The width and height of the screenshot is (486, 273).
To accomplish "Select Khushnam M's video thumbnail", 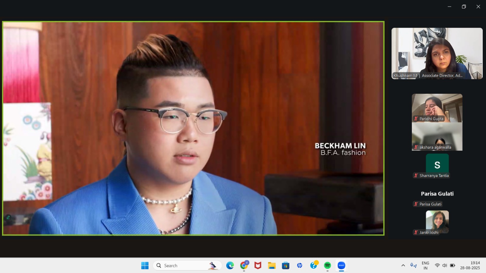I will [x=437, y=53].
